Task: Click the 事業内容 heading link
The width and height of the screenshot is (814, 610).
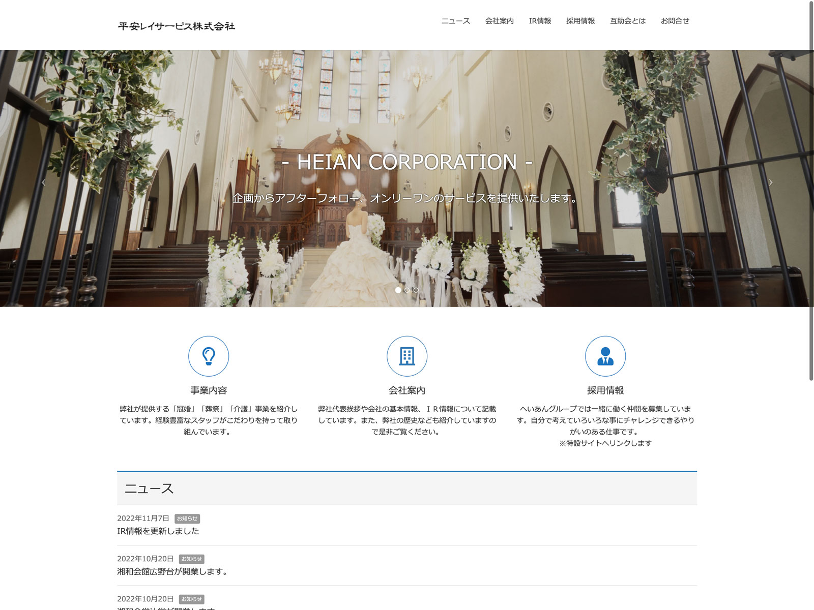Action: (209, 390)
